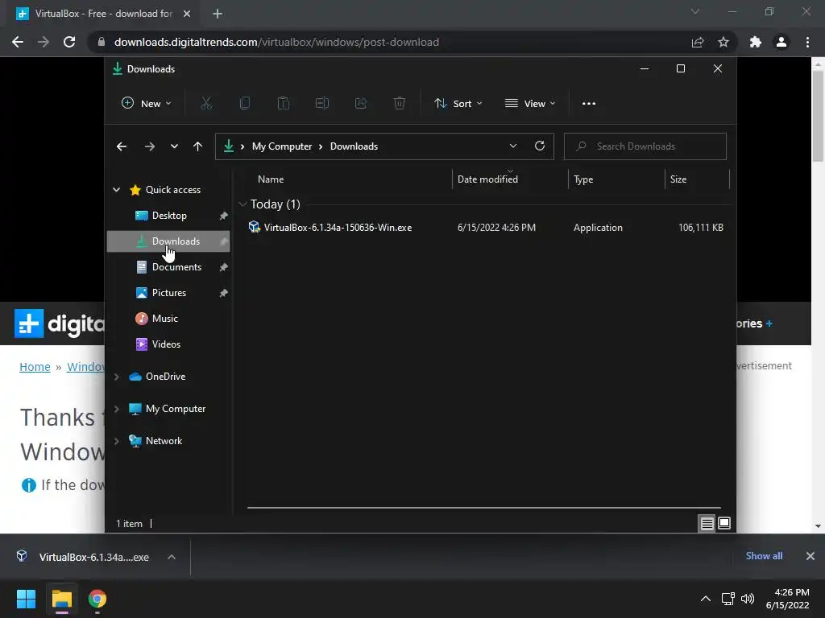Go forward in Explorer navigation
The width and height of the screenshot is (825, 618).
pos(149,146)
